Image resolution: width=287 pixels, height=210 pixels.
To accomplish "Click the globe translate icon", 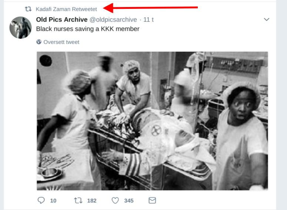I will pos(39,42).
